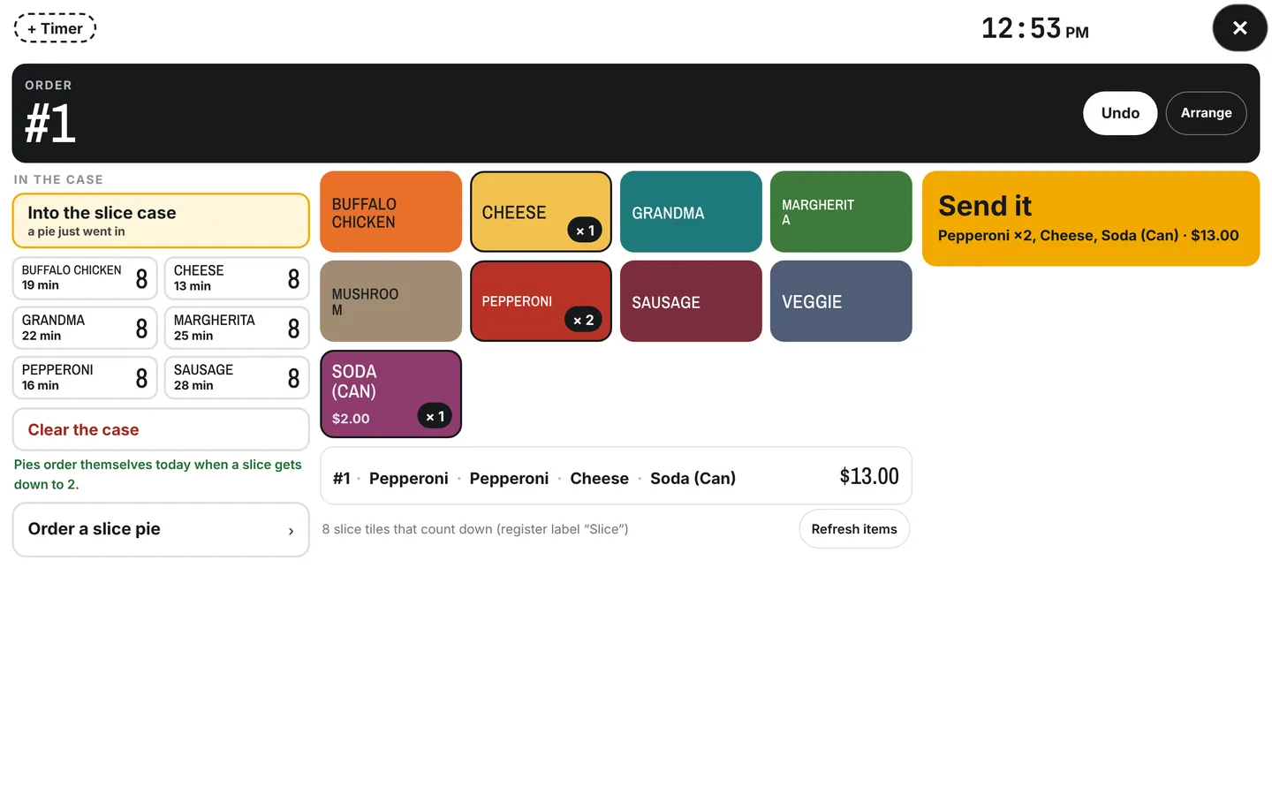The width and height of the screenshot is (1272, 795).
Task: Close the order screen with X icon
Action: point(1239,28)
